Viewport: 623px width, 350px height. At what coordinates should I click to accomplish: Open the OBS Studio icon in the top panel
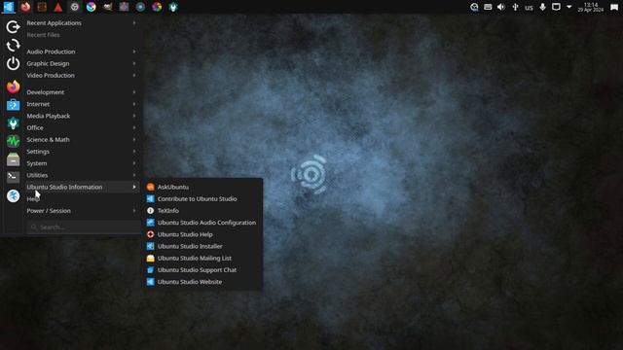pyautogui.click(x=75, y=7)
